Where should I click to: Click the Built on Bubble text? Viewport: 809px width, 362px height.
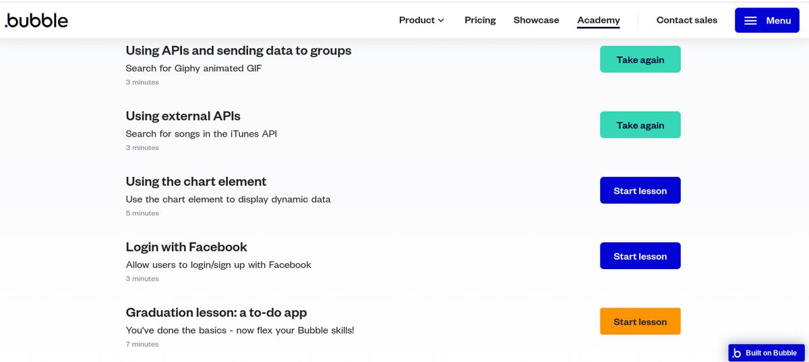tap(771, 353)
